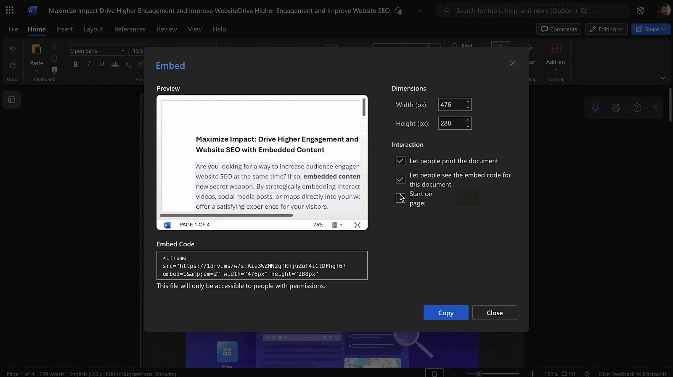Open dictation help question mark
The image size is (673, 377).
[637, 108]
